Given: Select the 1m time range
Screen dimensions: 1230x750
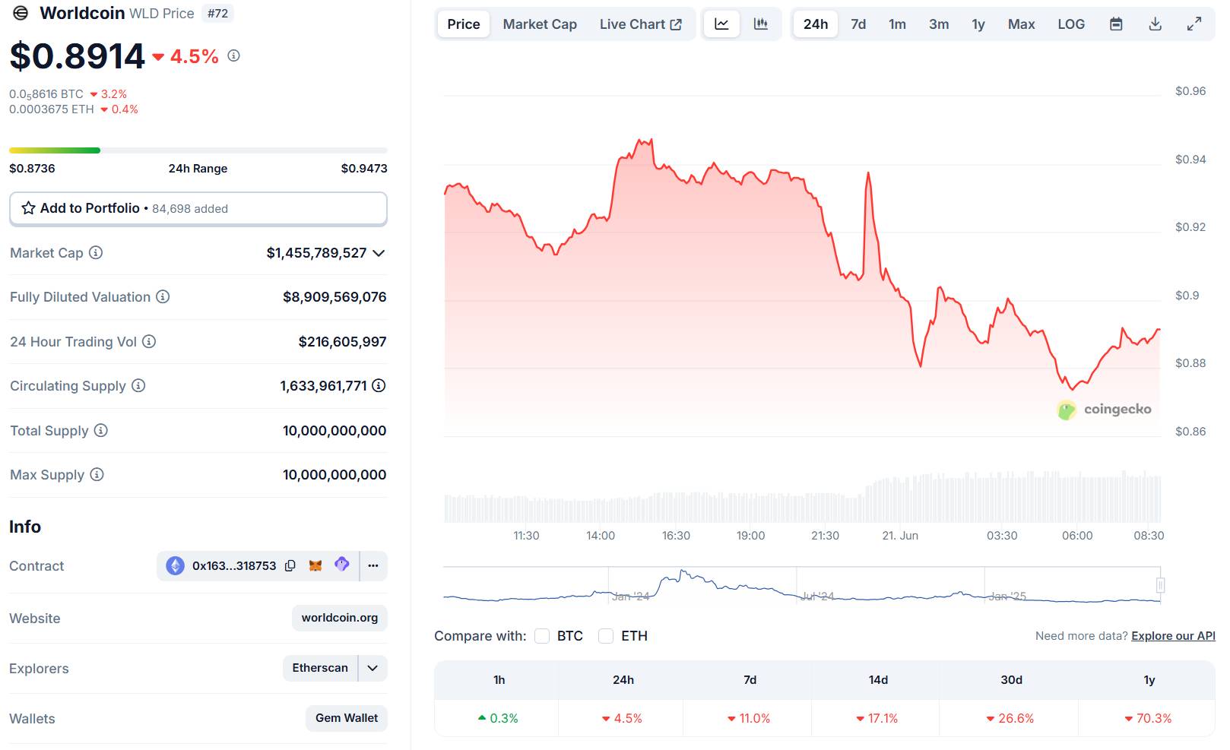Looking at the screenshot, I should tap(898, 24).
